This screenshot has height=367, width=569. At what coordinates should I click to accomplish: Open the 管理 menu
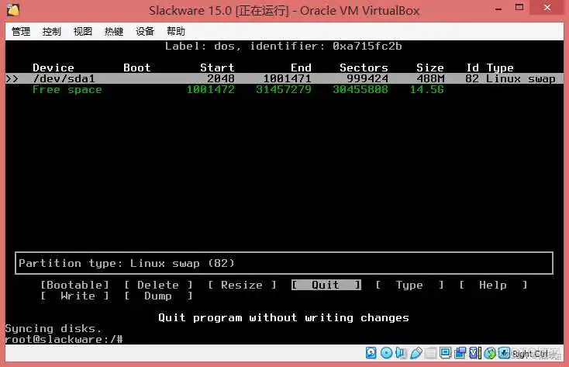pyautogui.click(x=21, y=32)
